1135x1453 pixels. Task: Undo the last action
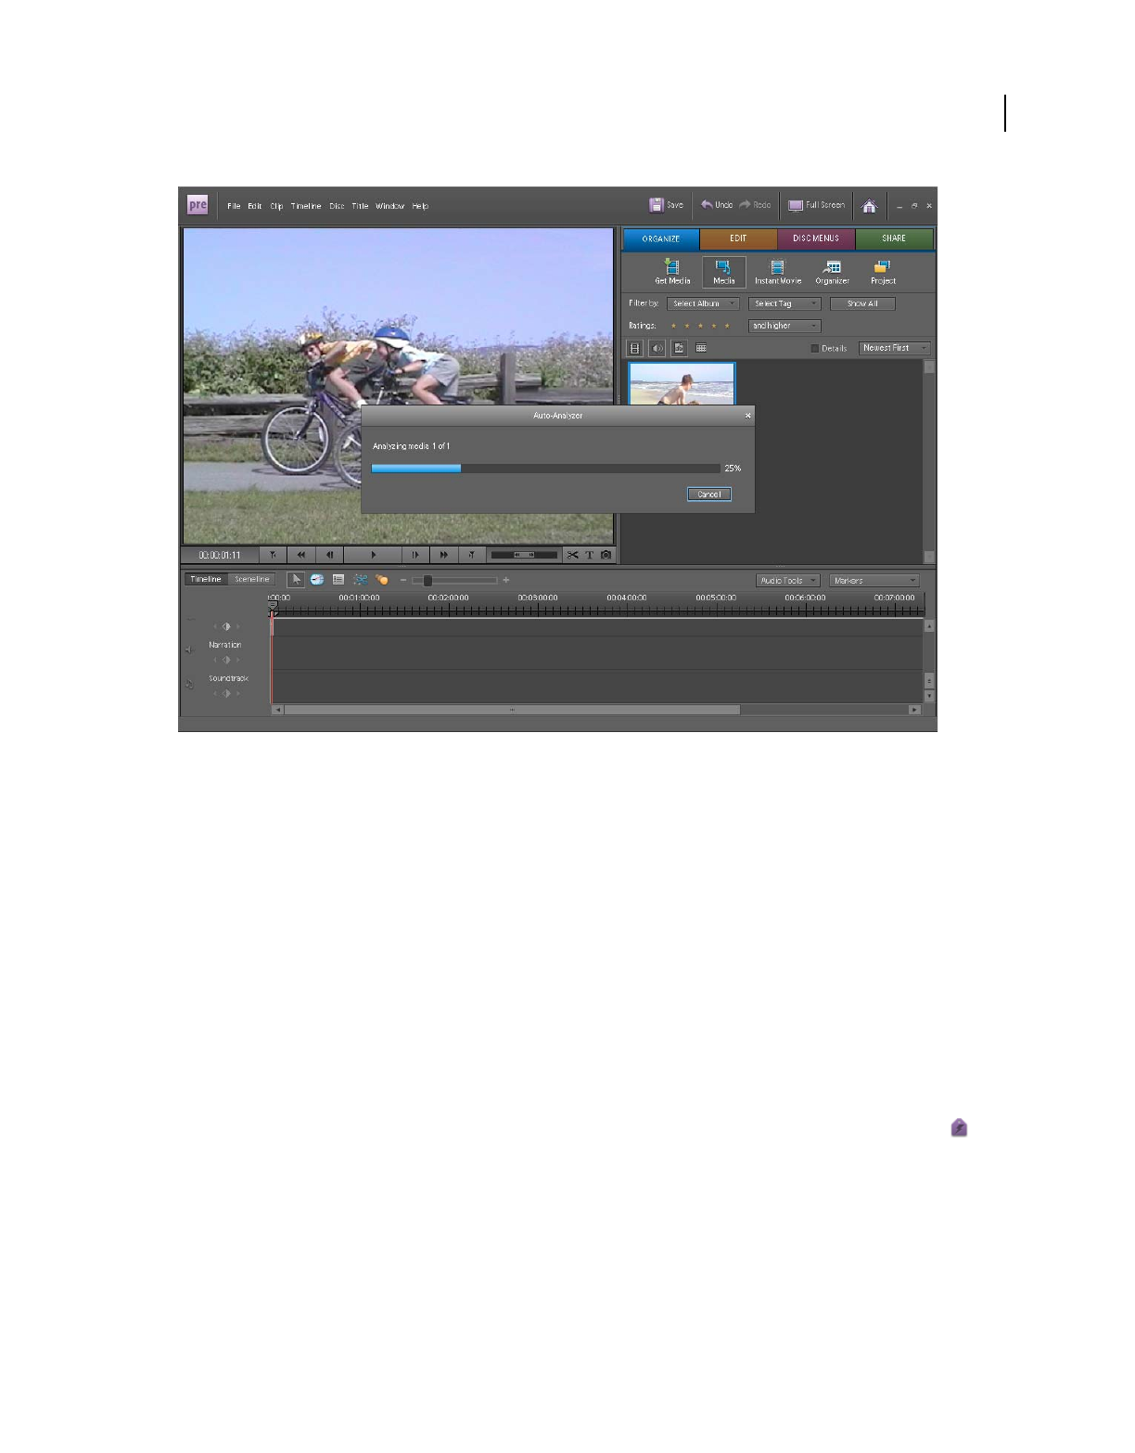point(717,205)
